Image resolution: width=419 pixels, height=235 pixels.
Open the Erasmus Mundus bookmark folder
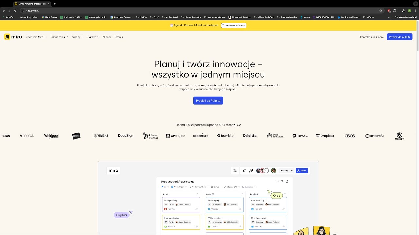click(287, 17)
